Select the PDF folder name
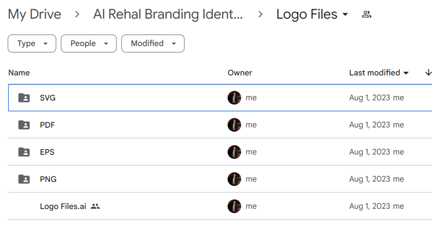Image resolution: width=432 pixels, height=226 pixels. tap(47, 125)
